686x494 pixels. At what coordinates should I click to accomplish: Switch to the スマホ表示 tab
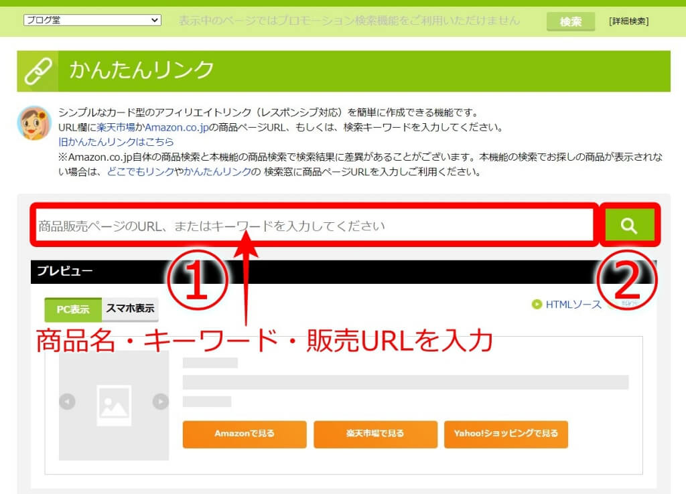[x=130, y=308]
